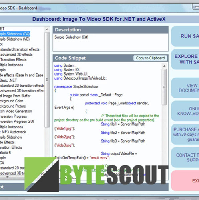This screenshot has width=199, height=200.
Task: Click inside the Description text box
Action: pyautogui.click(x=111, y=42)
